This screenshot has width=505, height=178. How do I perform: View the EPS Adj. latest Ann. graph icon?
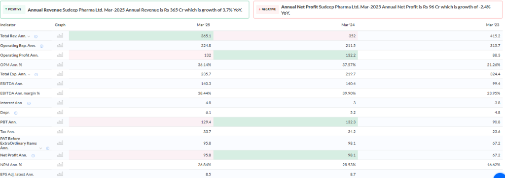60,174
